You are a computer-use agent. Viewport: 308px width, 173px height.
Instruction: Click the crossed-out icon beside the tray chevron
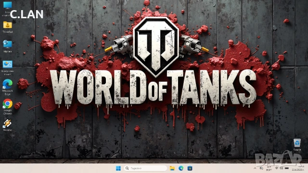(261, 168)
